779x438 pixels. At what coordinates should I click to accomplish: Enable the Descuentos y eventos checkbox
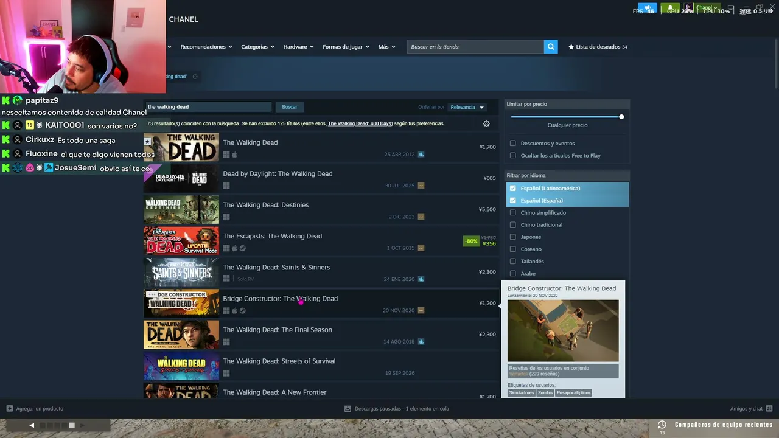[513, 144]
